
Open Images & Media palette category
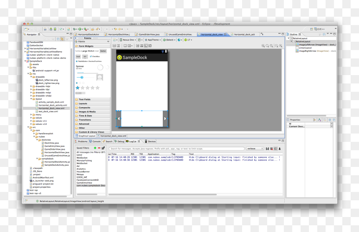click(93, 112)
